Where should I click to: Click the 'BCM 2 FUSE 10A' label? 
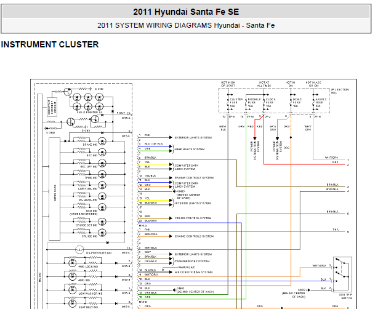coord(297,103)
